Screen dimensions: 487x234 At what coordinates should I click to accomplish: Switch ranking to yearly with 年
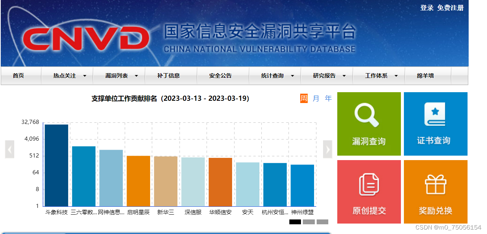tap(328, 99)
